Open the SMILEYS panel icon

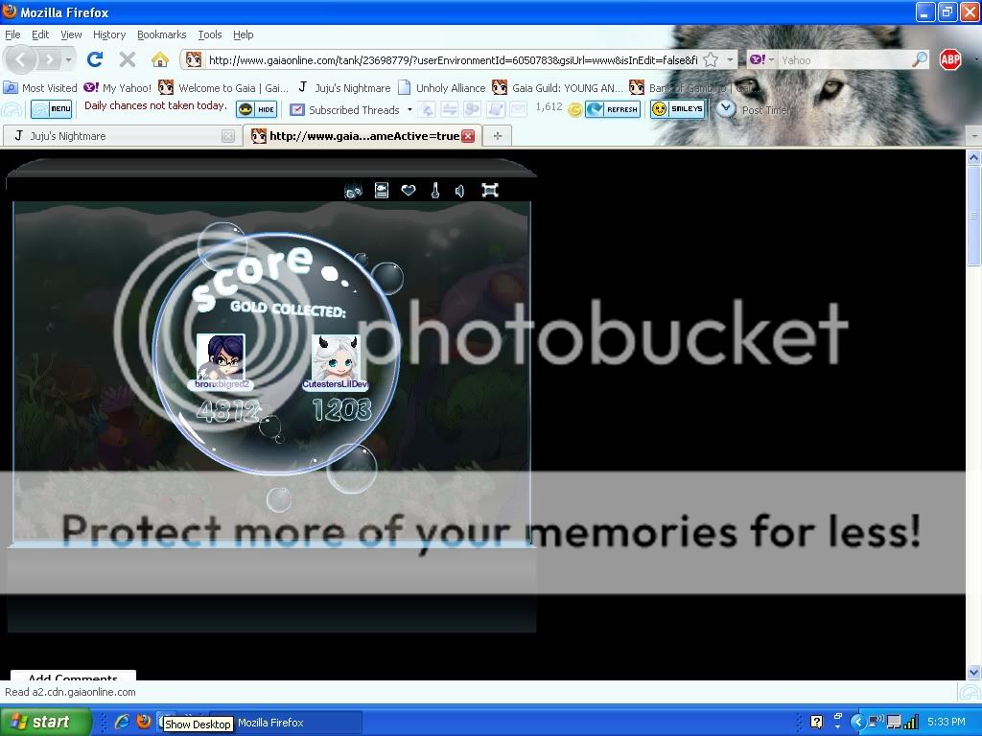coord(678,108)
